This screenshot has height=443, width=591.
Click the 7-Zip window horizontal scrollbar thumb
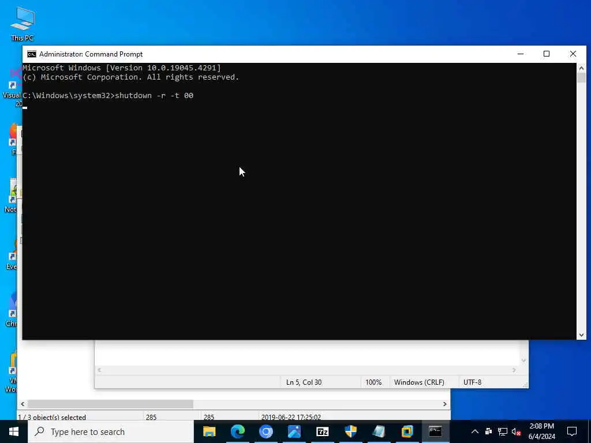click(x=110, y=404)
